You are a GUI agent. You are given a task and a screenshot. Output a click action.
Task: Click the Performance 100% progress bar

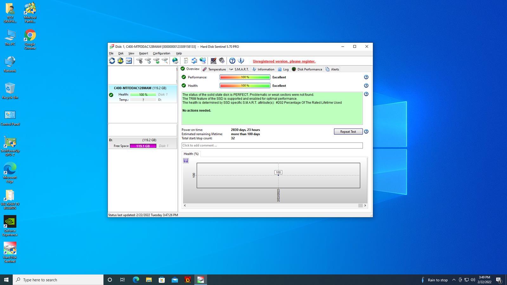click(x=245, y=77)
